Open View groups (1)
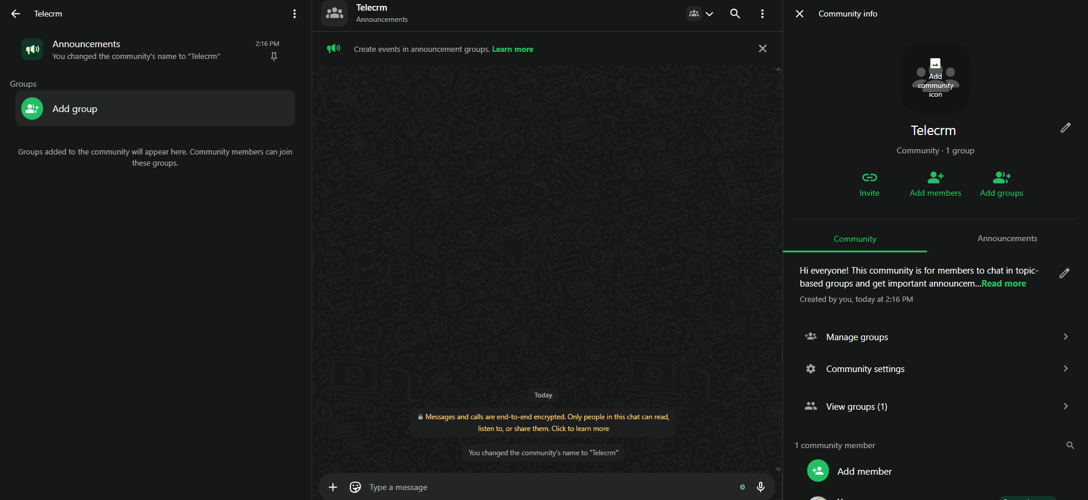1088x500 pixels. click(936, 406)
